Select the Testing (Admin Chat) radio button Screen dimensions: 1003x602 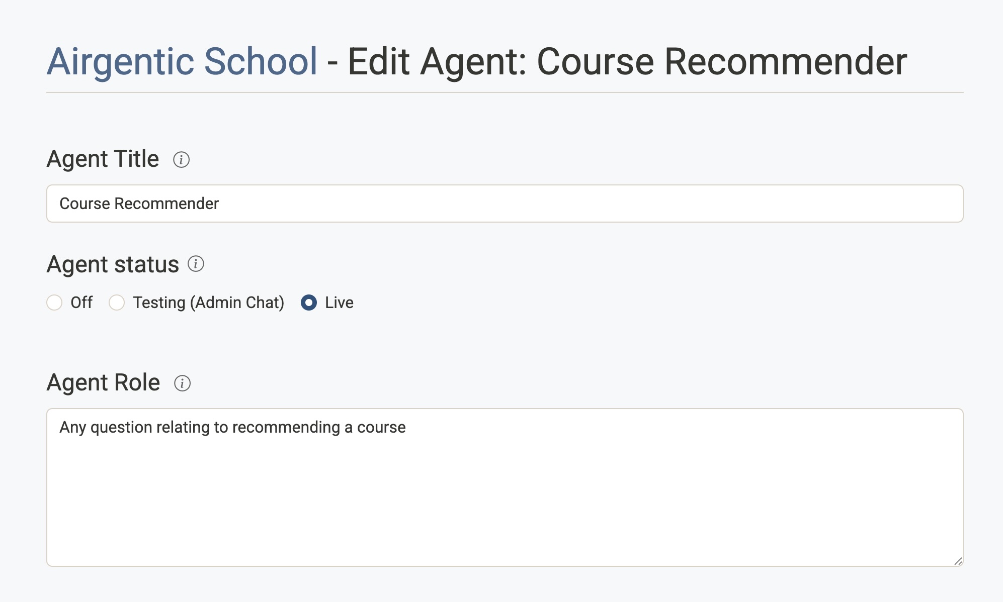(x=117, y=303)
